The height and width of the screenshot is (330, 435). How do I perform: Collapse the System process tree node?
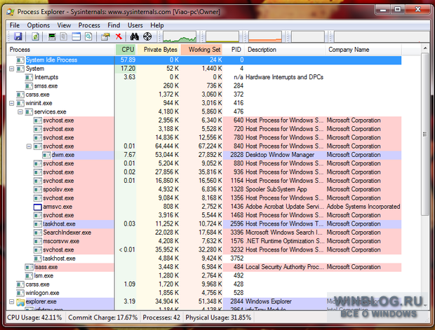11,69
